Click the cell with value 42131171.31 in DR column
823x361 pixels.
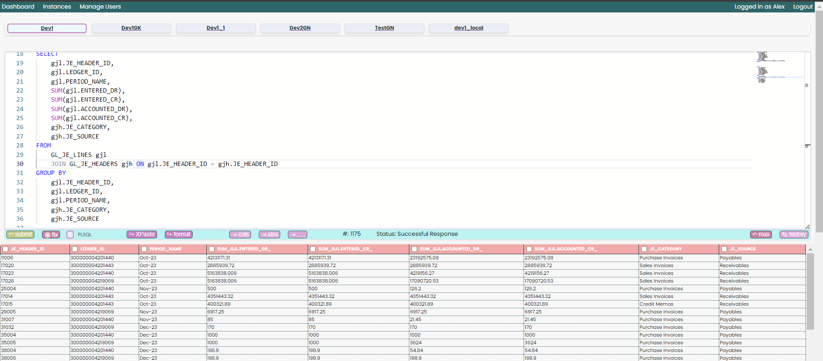(x=257, y=258)
